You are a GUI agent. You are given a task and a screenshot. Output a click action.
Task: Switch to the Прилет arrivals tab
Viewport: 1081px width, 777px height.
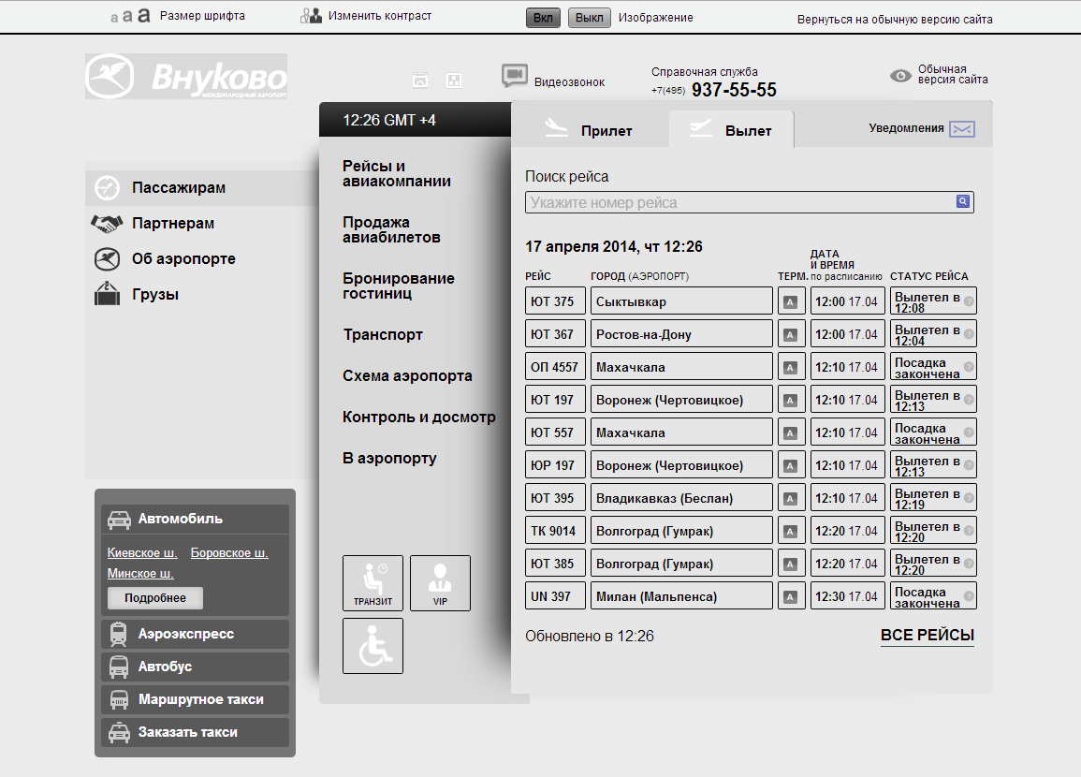point(590,130)
